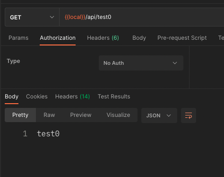Select the Visualize view button

[118, 115]
